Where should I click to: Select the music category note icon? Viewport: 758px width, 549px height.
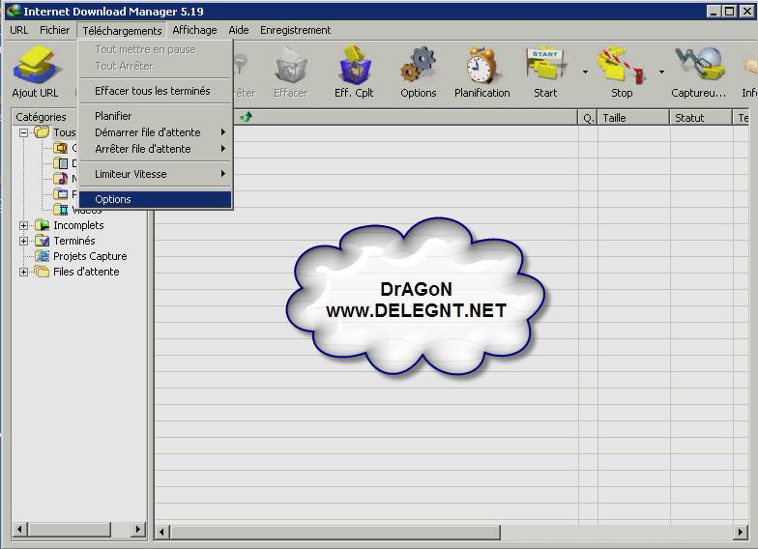click(x=60, y=178)
